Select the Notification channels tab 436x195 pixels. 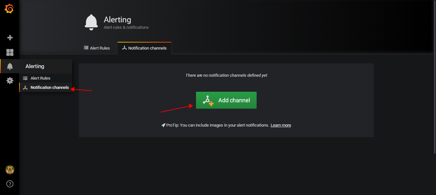pyautogui.click(x=144, y=48)
